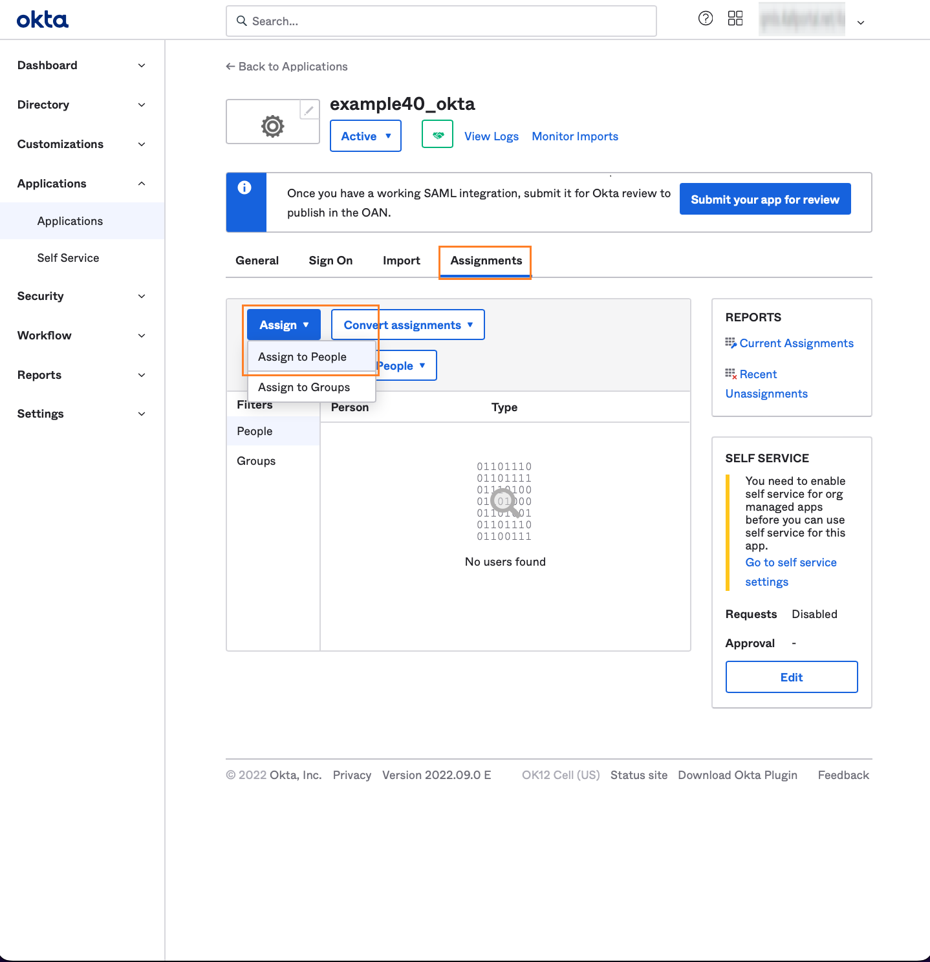The width and height of the screenshot is (930, 962).
Task: Click the Feedback footer link
Action: coord(843,775)
